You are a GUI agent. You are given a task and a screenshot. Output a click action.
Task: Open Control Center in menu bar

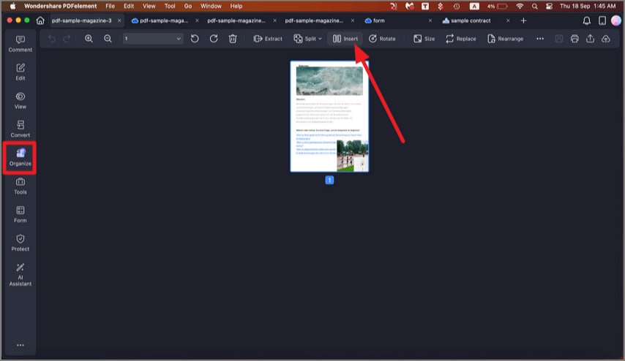point(549,6)
